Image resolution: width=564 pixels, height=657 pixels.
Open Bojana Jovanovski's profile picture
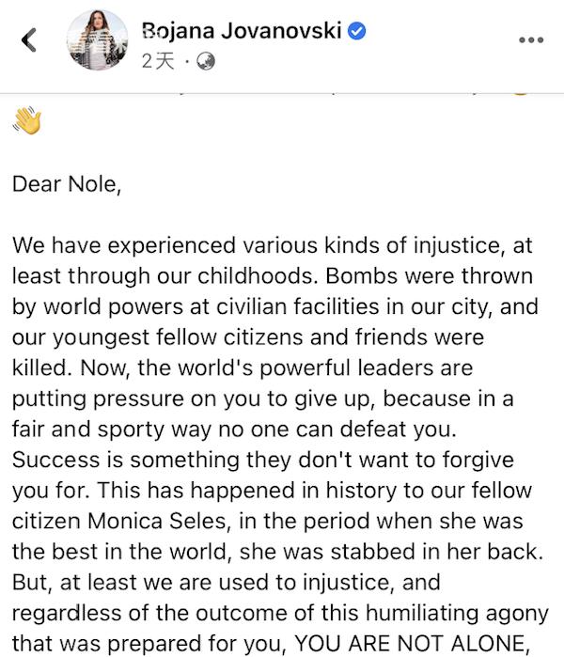click(x=97, y=39)
